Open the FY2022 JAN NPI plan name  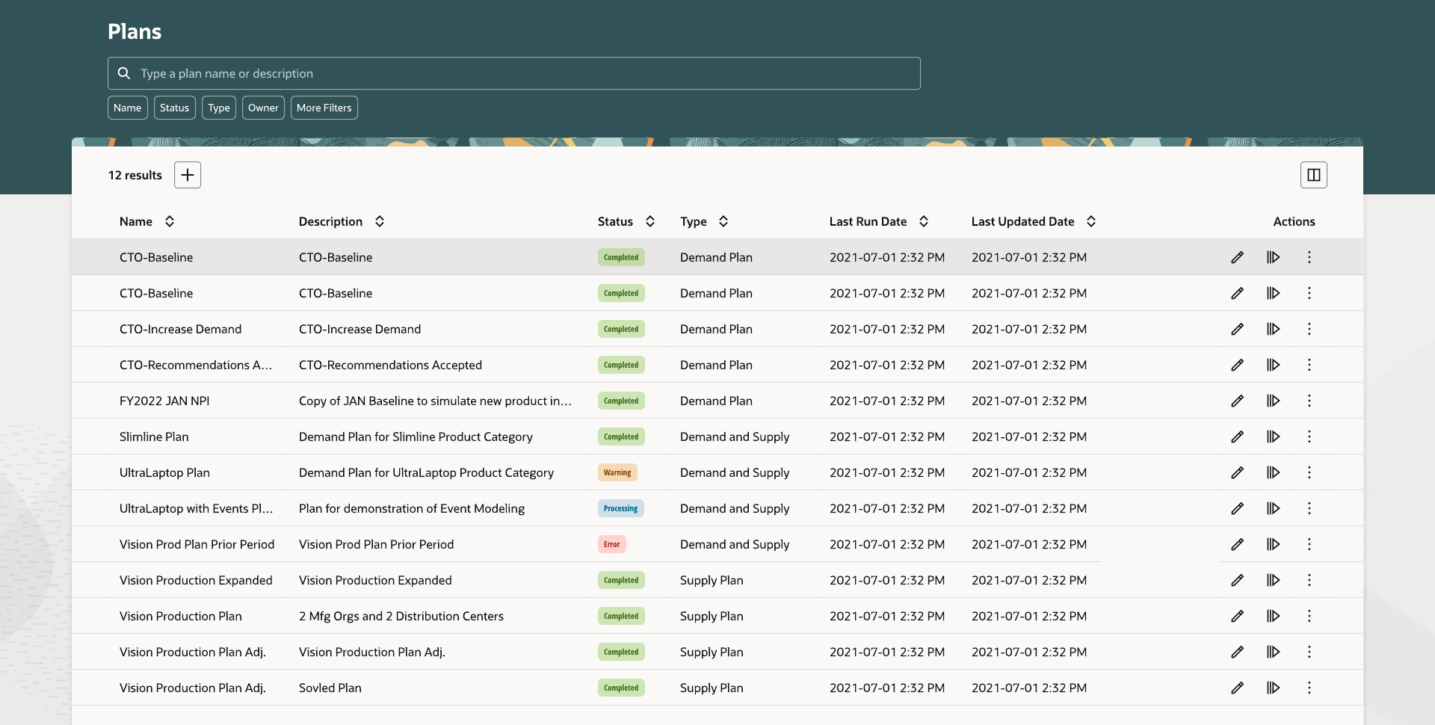click(164, 401)
